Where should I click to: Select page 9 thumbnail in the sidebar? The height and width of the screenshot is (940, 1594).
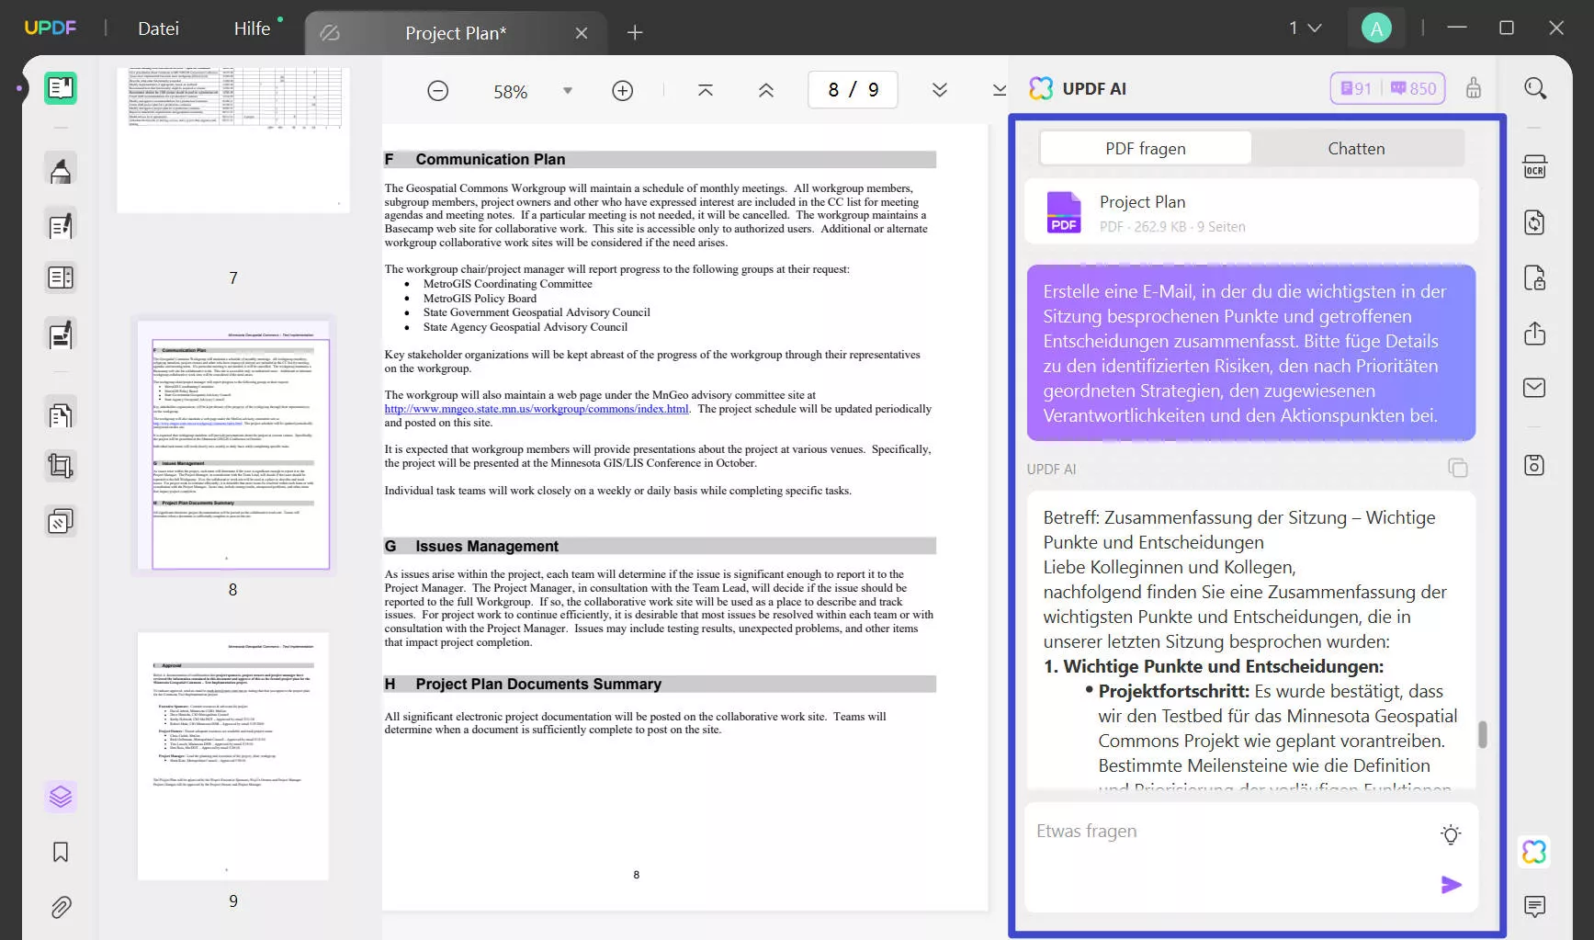[x=232, y=755]
